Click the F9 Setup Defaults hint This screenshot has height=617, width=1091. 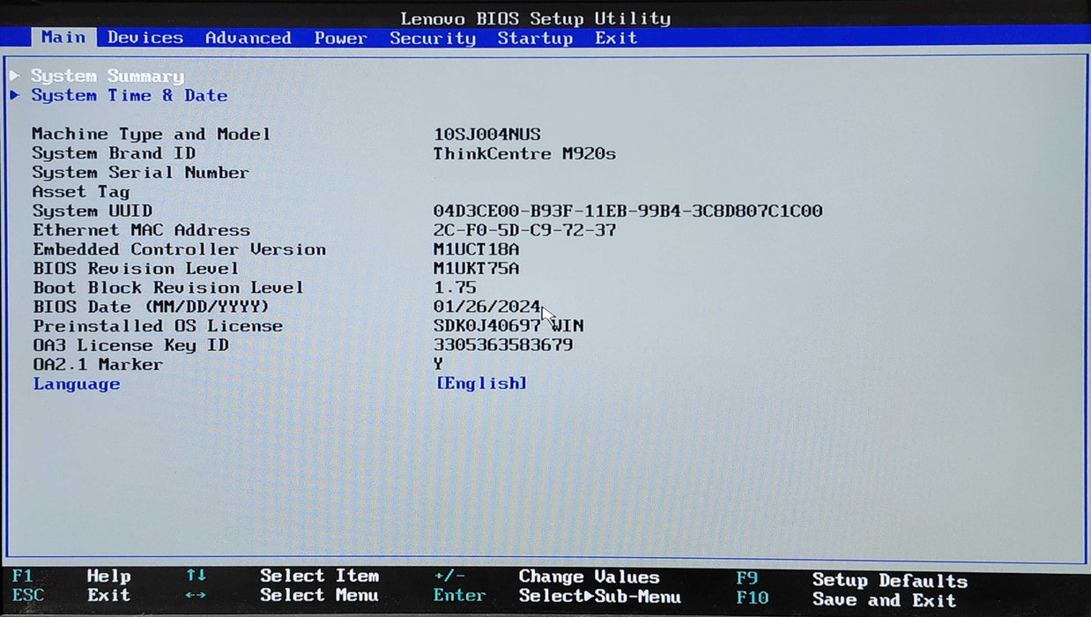click(x=852, y=580)
